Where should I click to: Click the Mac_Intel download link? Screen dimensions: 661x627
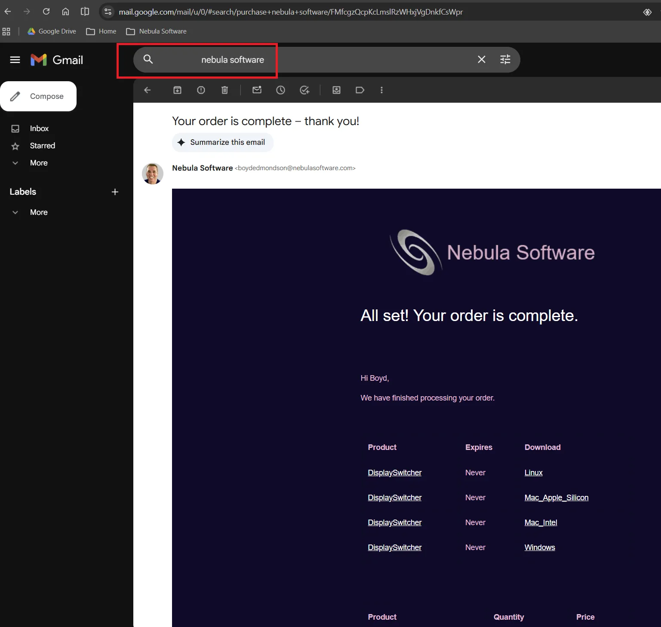coord(541,523)
